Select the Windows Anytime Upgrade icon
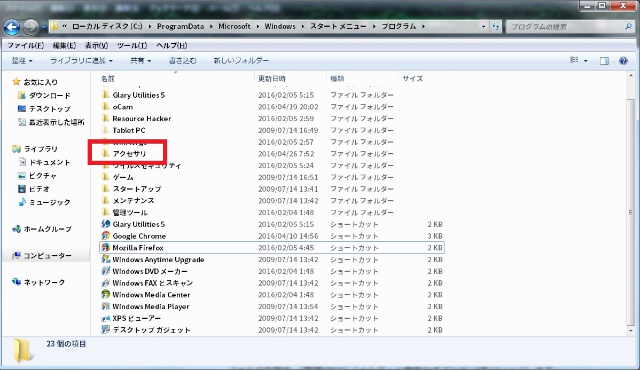This screenshot has width=640, height=370. coord(106,259)
